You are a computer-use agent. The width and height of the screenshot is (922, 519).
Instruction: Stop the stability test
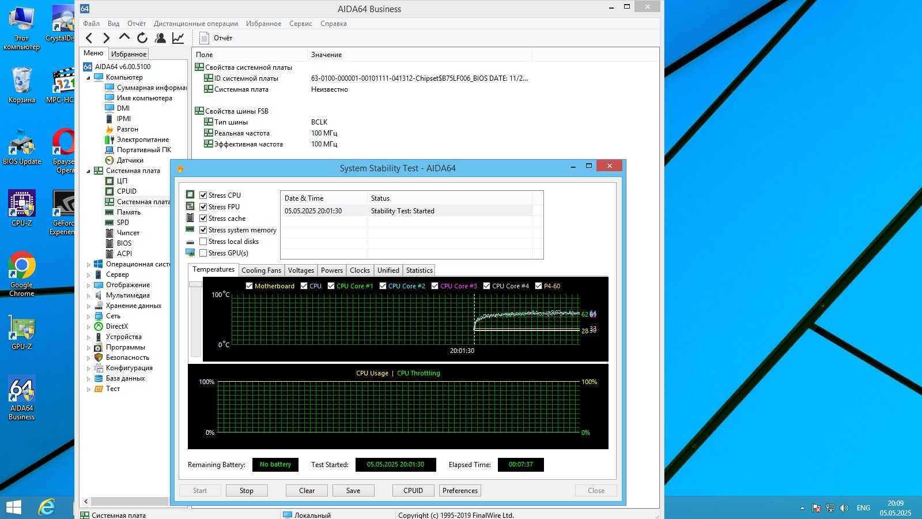pyautogui.click(x=246, y=491)
